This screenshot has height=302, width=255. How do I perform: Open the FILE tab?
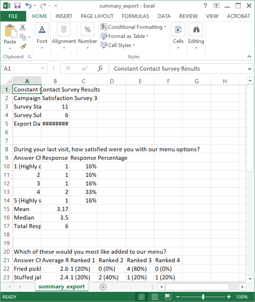coord(13,16)
